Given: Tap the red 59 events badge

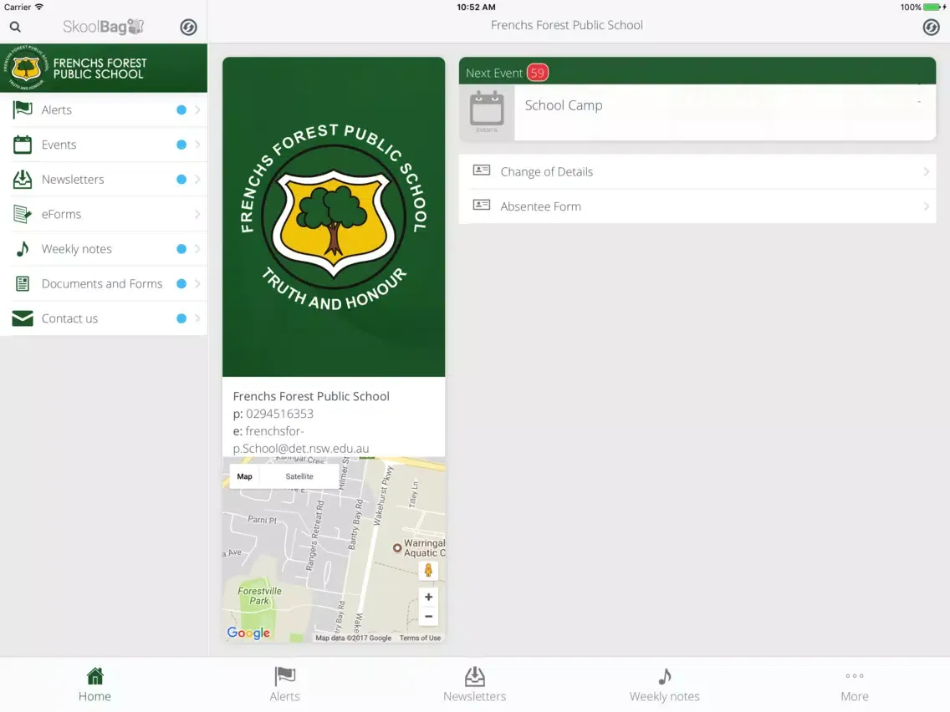Looking at the screenshot, I should 538,73.
